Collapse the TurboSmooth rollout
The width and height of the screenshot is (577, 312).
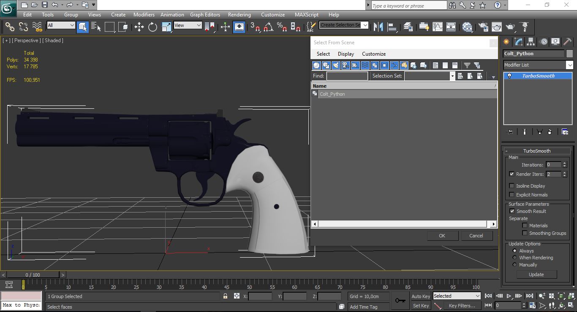[537, 151]
